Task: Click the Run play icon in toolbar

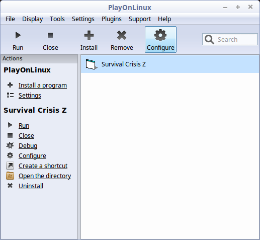Action: (x=18, y=35)
